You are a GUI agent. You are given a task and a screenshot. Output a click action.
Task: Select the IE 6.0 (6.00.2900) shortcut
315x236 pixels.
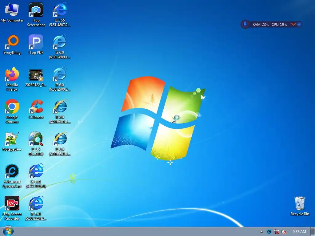60,79
